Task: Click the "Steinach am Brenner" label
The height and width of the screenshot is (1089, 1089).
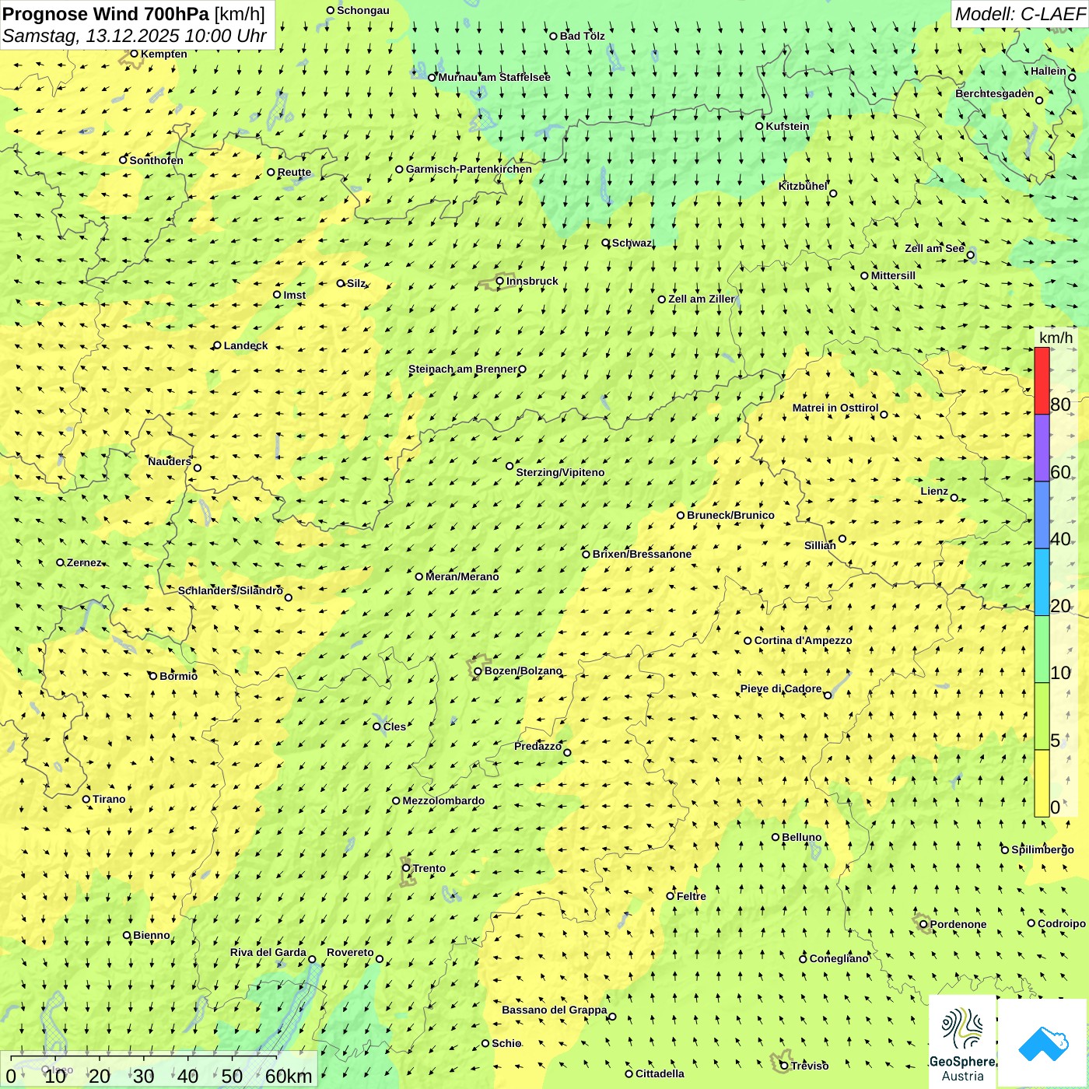Action: [x=463, y=369]
